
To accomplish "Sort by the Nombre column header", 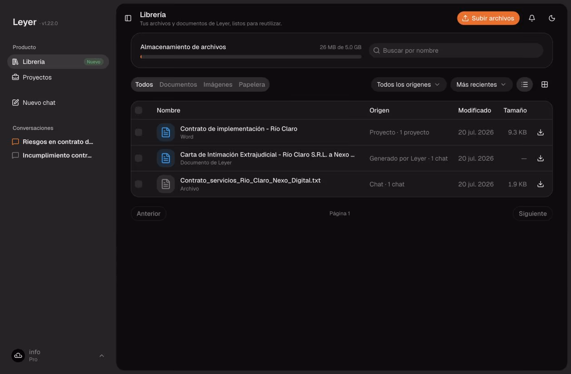I will pos(169,110).
